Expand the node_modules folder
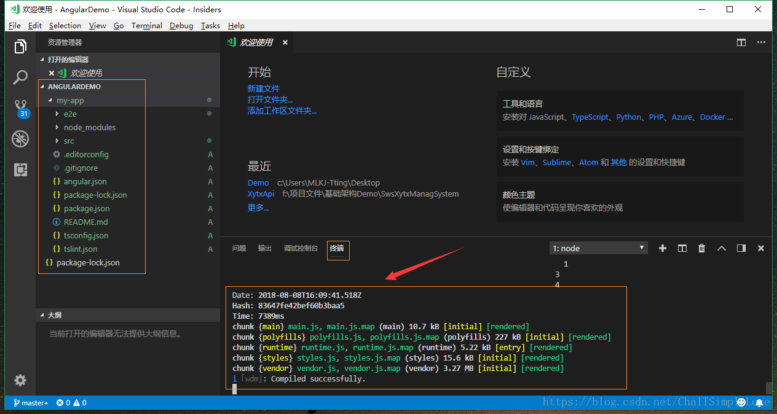777x414 pixels. click(128, 127)
